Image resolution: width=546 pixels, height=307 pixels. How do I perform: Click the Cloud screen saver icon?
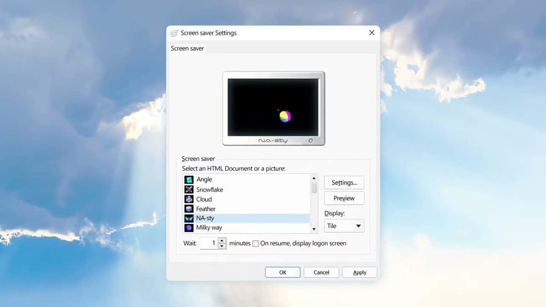189,199
